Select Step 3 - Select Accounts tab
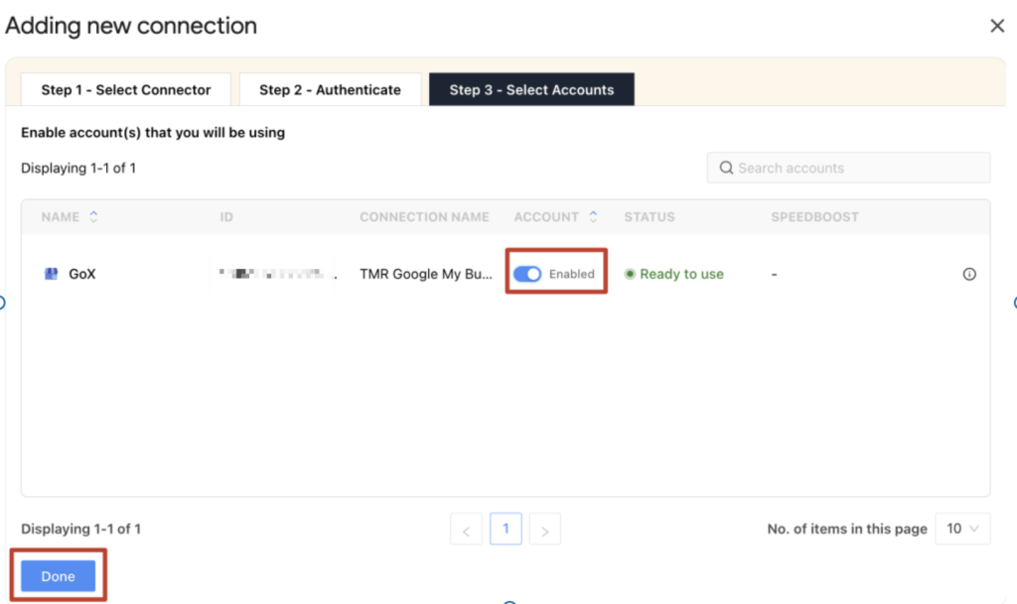This screenshot has width=1017, height=604. [531, 89]
